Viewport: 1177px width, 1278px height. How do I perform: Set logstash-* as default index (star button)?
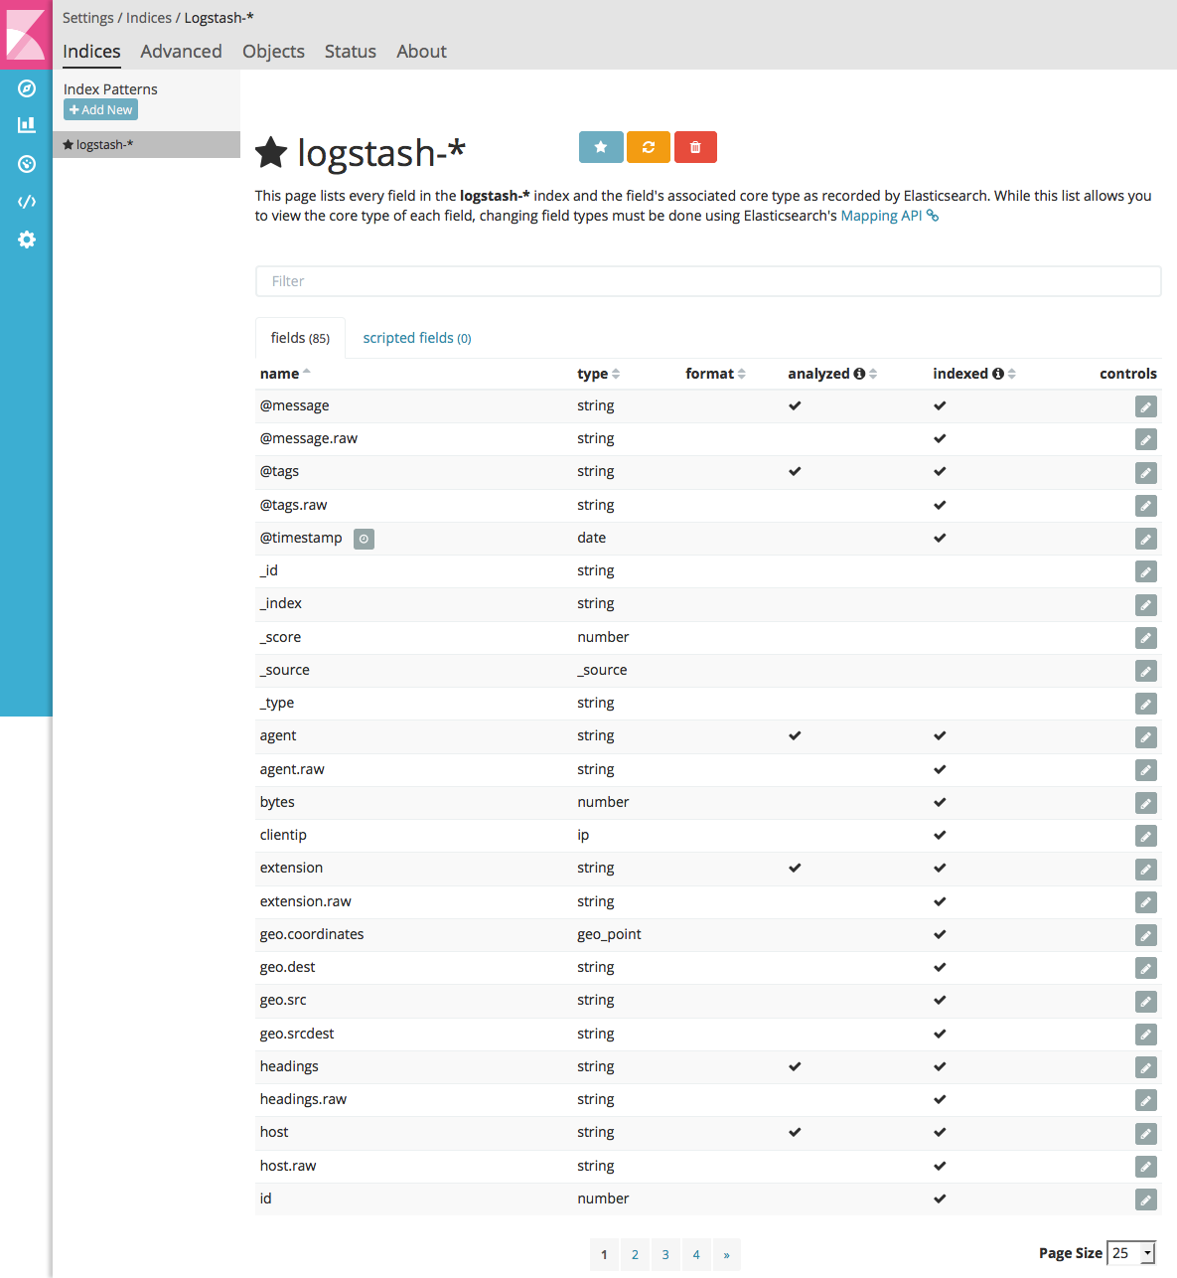pos(601,147)
